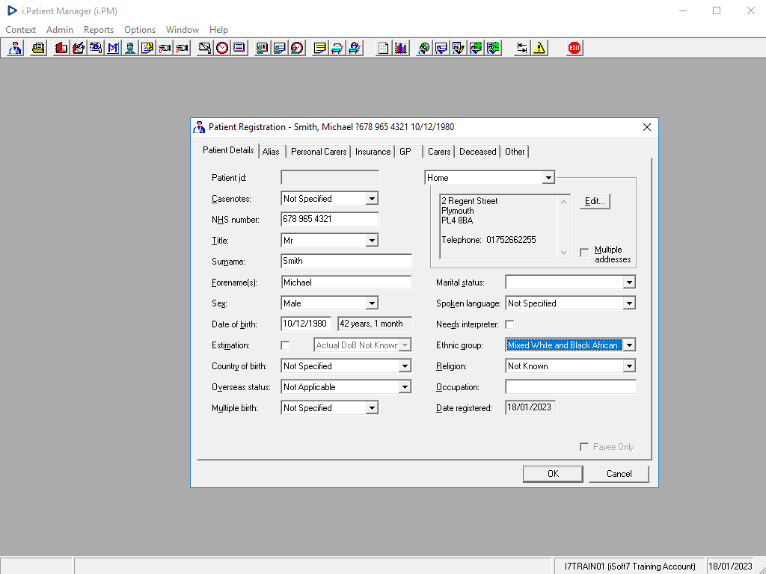Click the person with disc toolbar icon
Image resolution: width=766 pixels, height=574 pixels.
[423, 48]
